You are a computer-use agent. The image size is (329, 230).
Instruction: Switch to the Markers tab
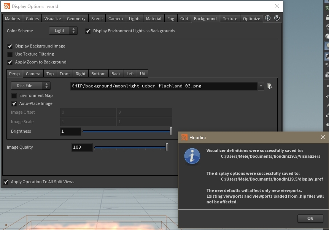coord(13,19)
